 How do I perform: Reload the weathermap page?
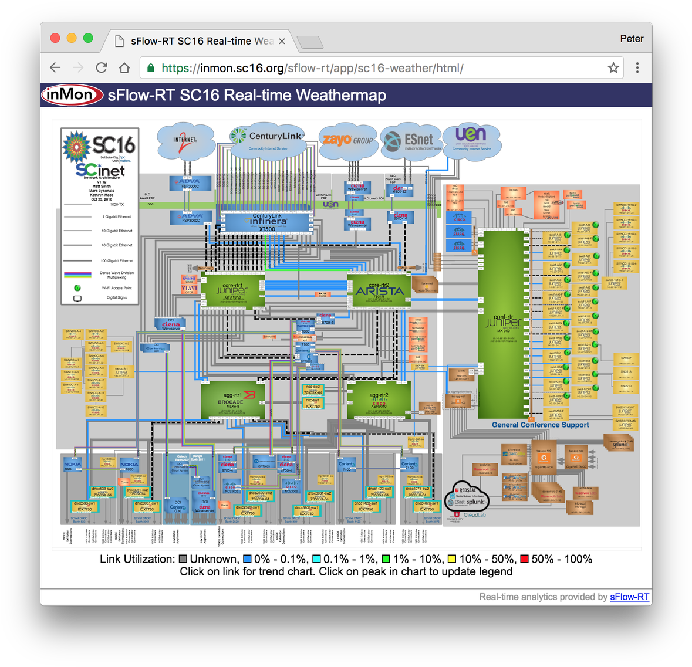pyautogui.click(x=102, y=68)
